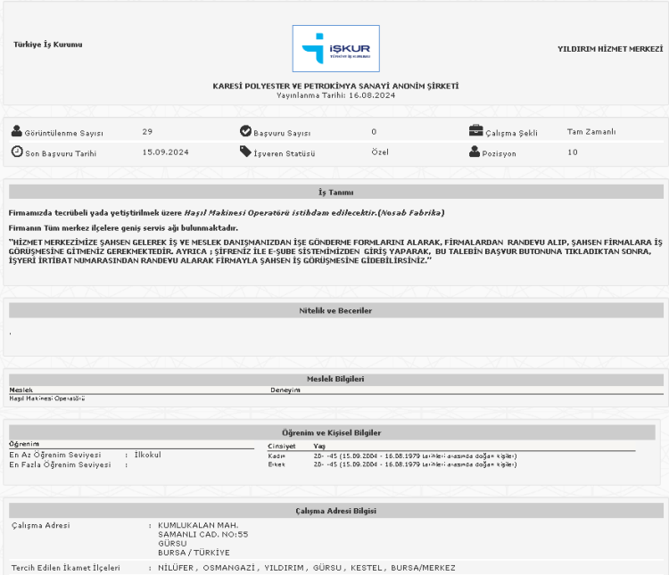Viewport: 669px width, 575px height.
Task: Click the İŞKUR logo image
Action: point(335,48)
